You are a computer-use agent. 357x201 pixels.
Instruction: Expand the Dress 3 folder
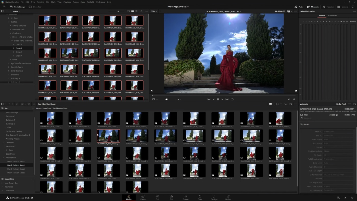pyautogui.click(x=14, y=52)
